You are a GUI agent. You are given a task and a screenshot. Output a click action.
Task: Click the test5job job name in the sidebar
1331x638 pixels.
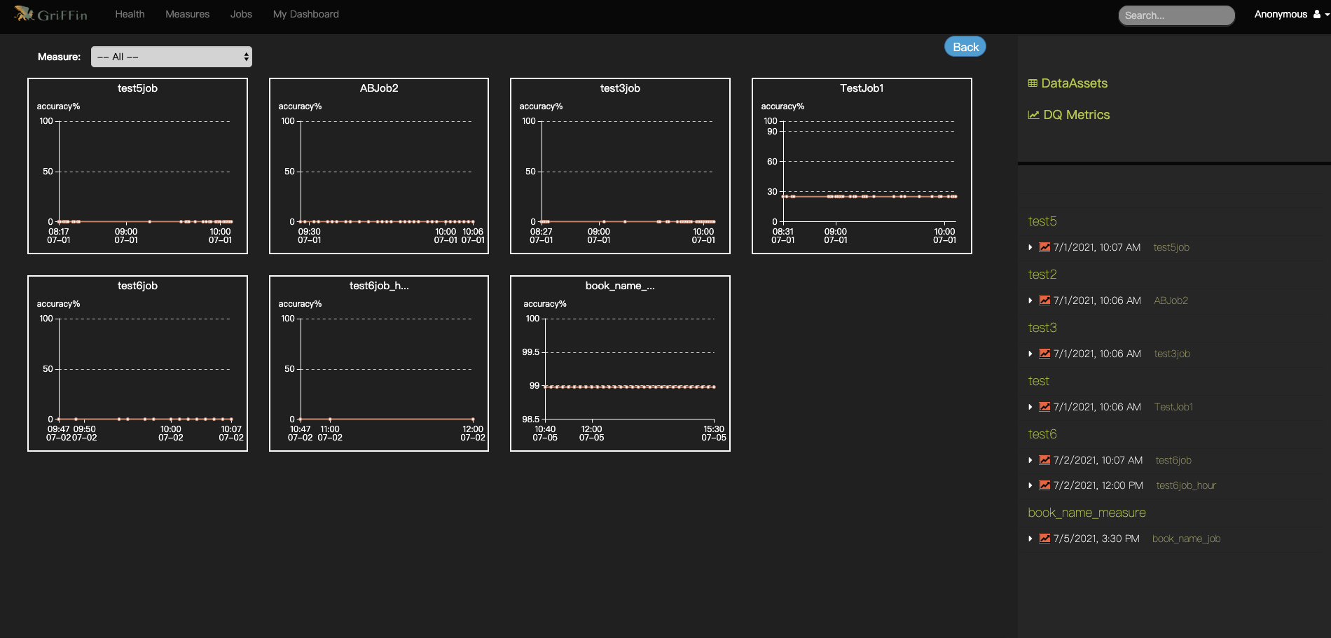(x=1171, y=247)
